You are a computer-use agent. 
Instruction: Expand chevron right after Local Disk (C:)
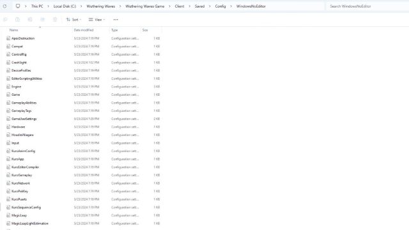pos(81,6)
